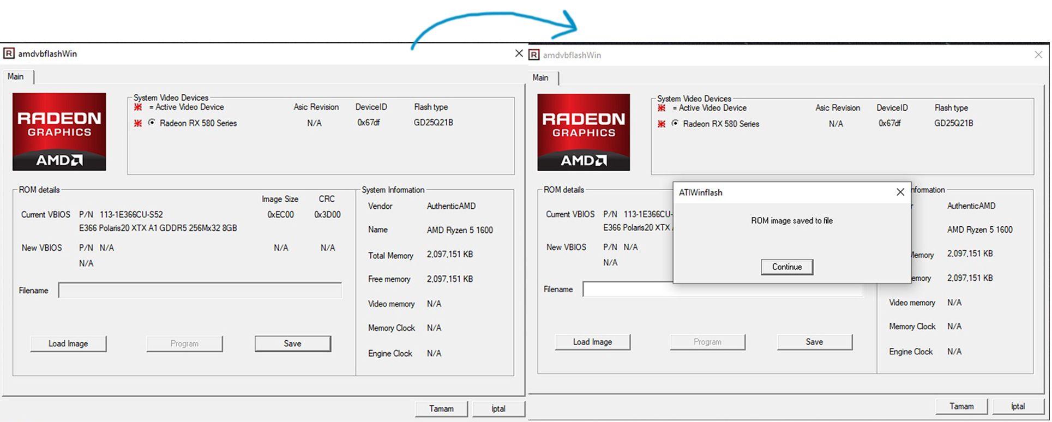Select the Radeon RX 580 Series radio button, right window
Image resolution: width=1052 pixels, height=422 pixels.
click(x=675, y=123)
